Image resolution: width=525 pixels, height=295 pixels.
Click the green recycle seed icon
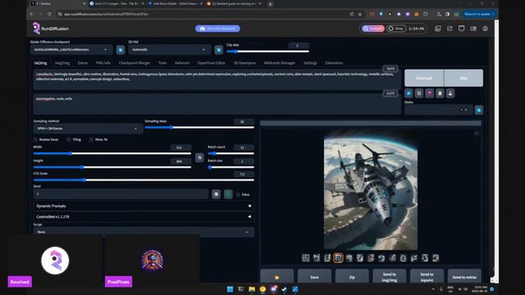228,194
